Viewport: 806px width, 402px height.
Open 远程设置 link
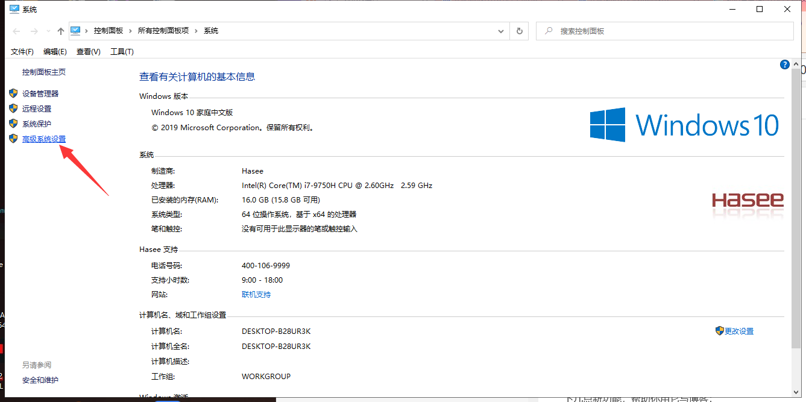[x=37, y=109]
